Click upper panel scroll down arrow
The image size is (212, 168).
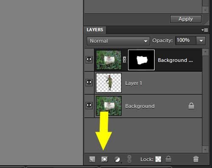[x=205, y=10]
